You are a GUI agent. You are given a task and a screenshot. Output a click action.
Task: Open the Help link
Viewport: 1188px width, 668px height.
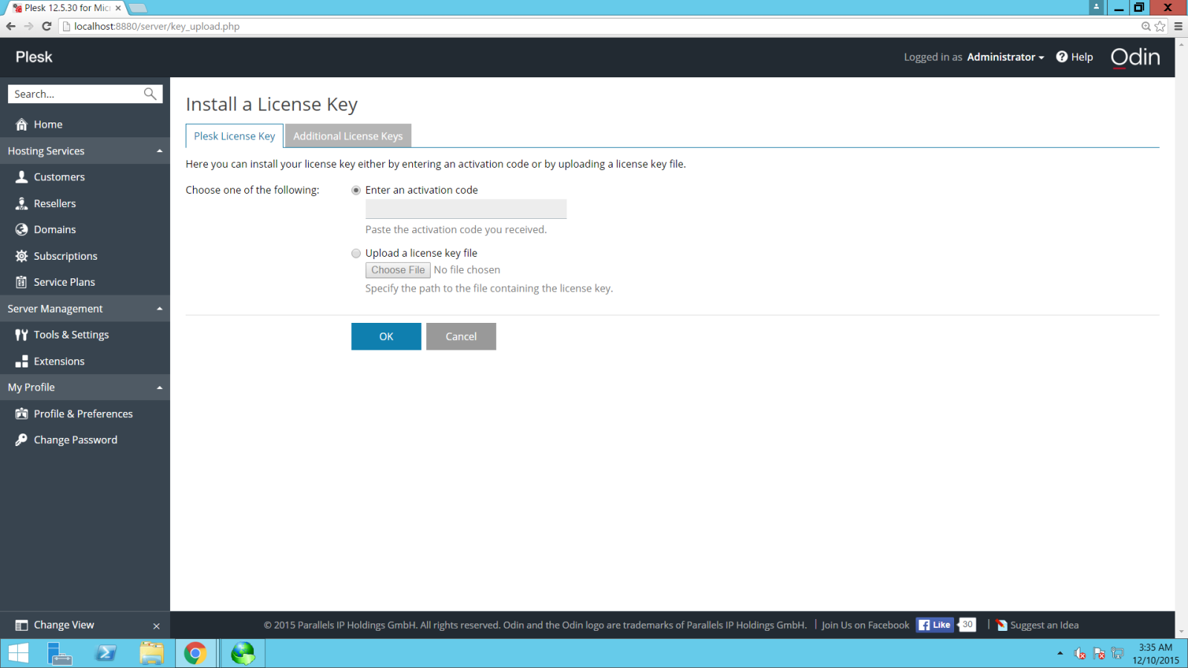click(x=1082, y=57)
